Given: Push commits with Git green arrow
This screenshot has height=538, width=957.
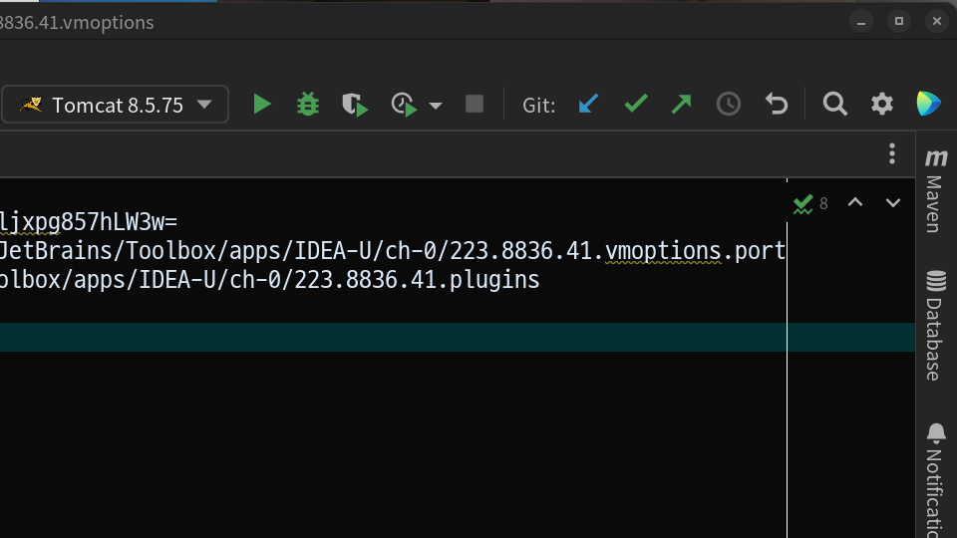Looking at the screenshot, I should [x=681, y=105].
